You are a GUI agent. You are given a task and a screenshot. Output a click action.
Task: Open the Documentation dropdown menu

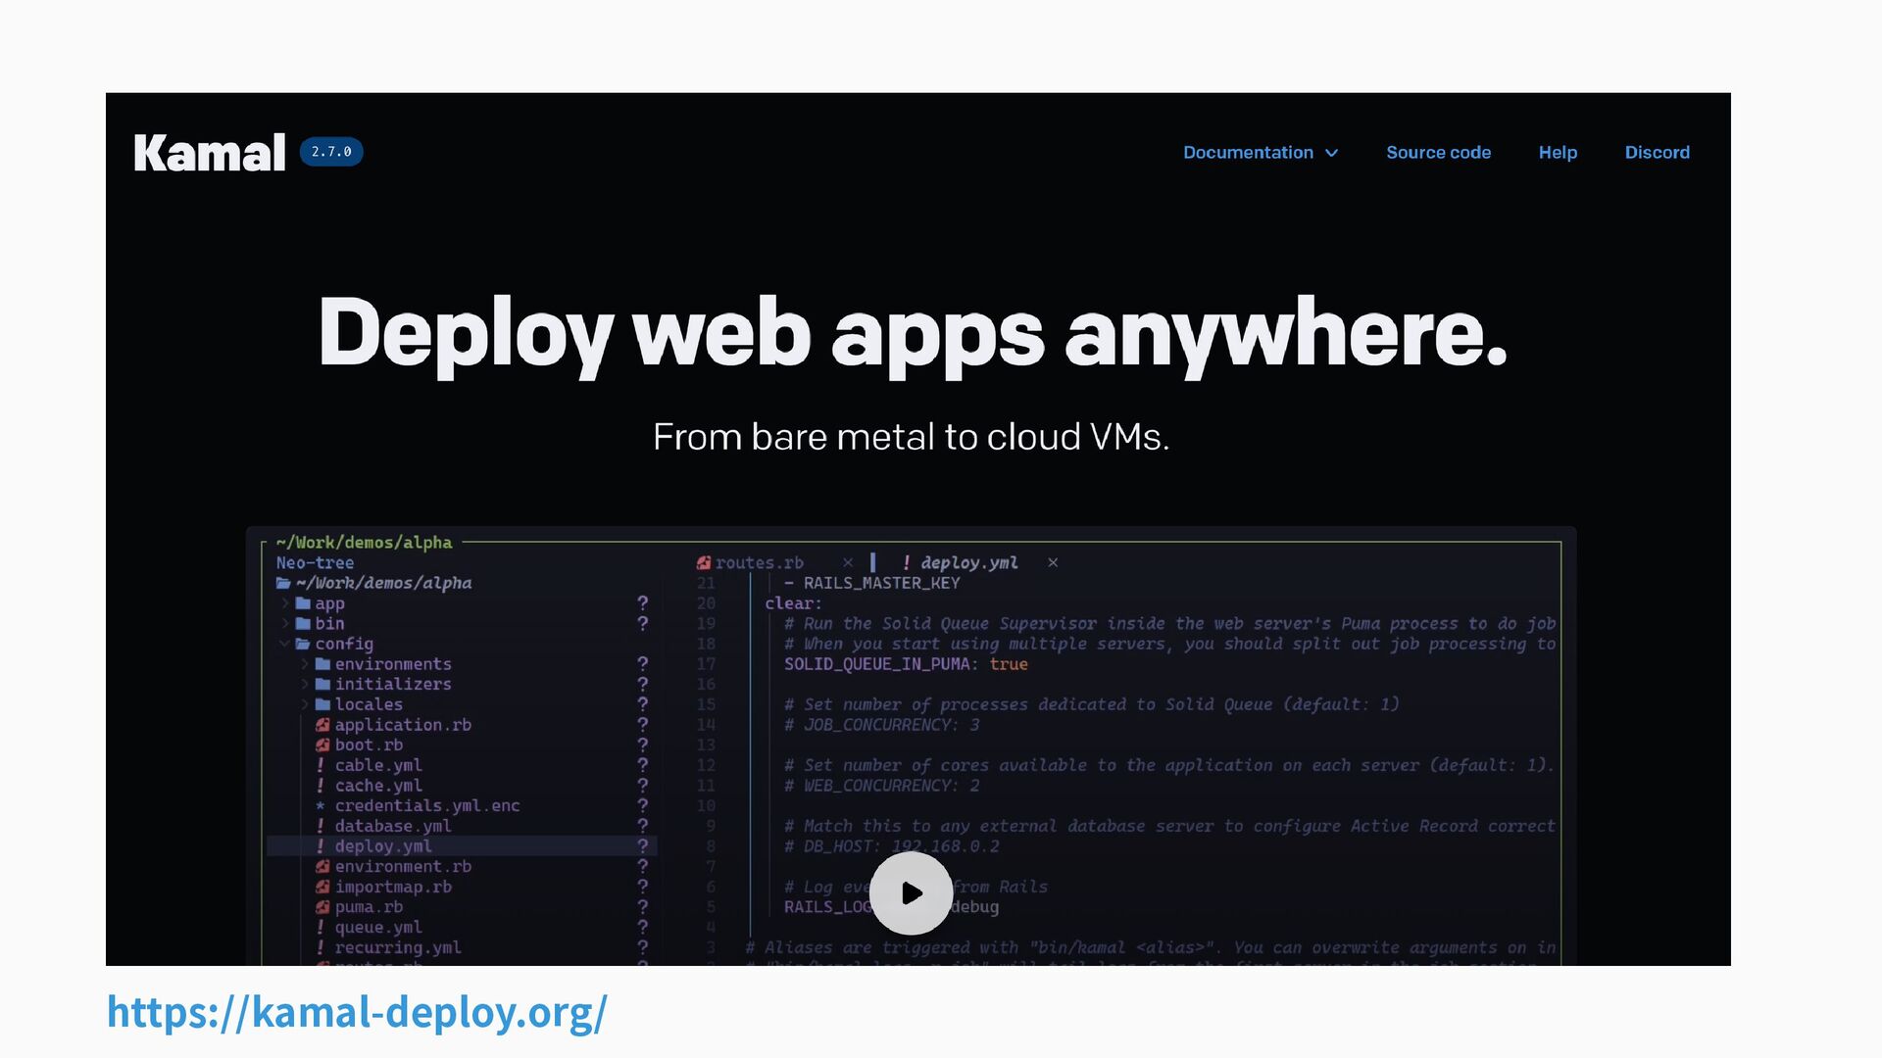click(x=1260, y=153)
